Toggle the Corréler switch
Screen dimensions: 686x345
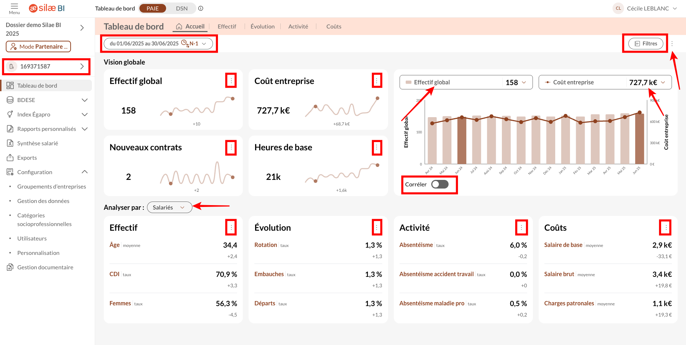440,184
